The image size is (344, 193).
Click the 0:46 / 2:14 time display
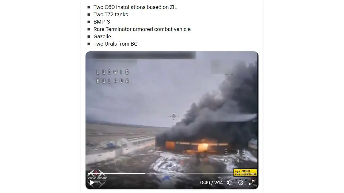point(211,183)
